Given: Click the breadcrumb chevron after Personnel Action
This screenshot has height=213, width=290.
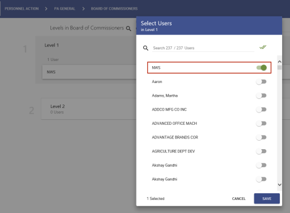Looking at the screenshot, I should [x=46, y=8].
